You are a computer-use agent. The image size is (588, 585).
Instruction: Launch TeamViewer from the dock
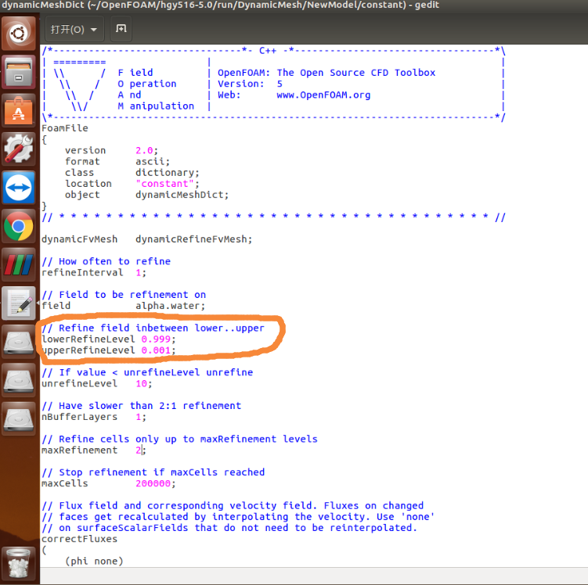[19, 187]
